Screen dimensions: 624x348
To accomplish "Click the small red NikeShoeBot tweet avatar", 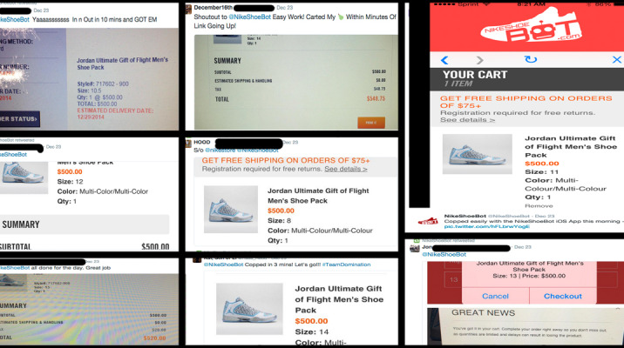I will coord(428,221).
